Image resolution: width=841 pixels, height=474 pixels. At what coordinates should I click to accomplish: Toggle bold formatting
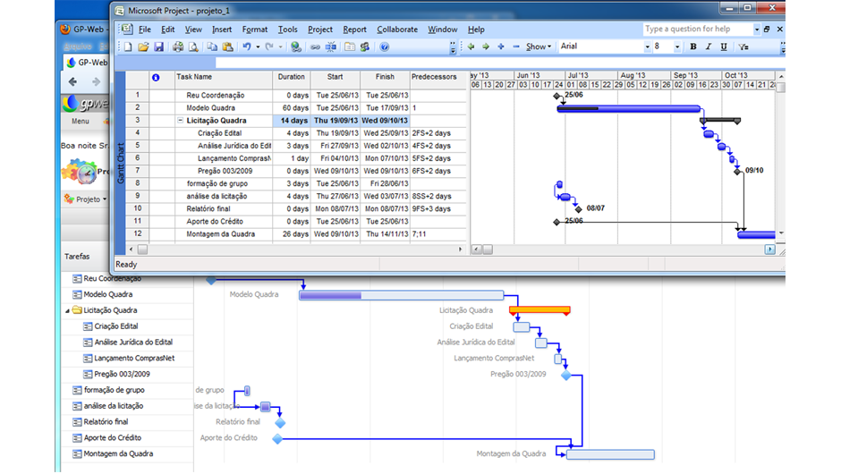point(693,47)
